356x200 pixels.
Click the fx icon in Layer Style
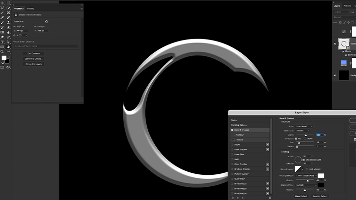click(x=233, y=198)
